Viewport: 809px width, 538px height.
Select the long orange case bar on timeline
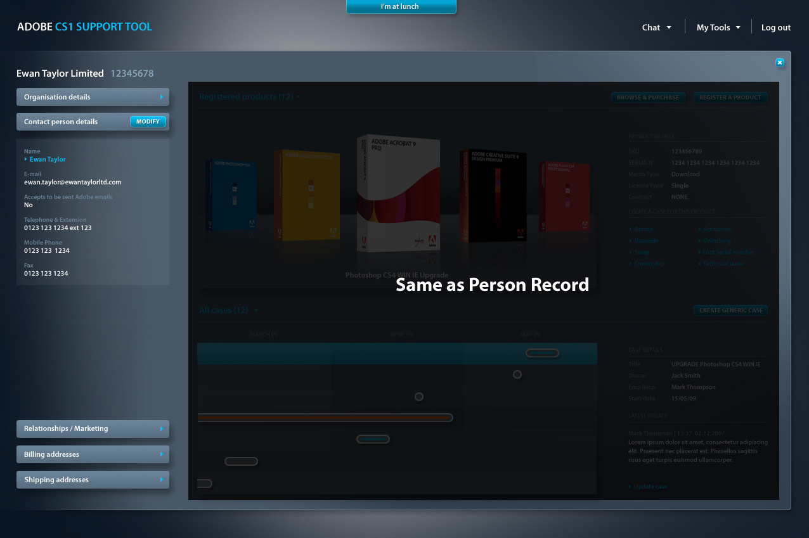tap(325, 418)
